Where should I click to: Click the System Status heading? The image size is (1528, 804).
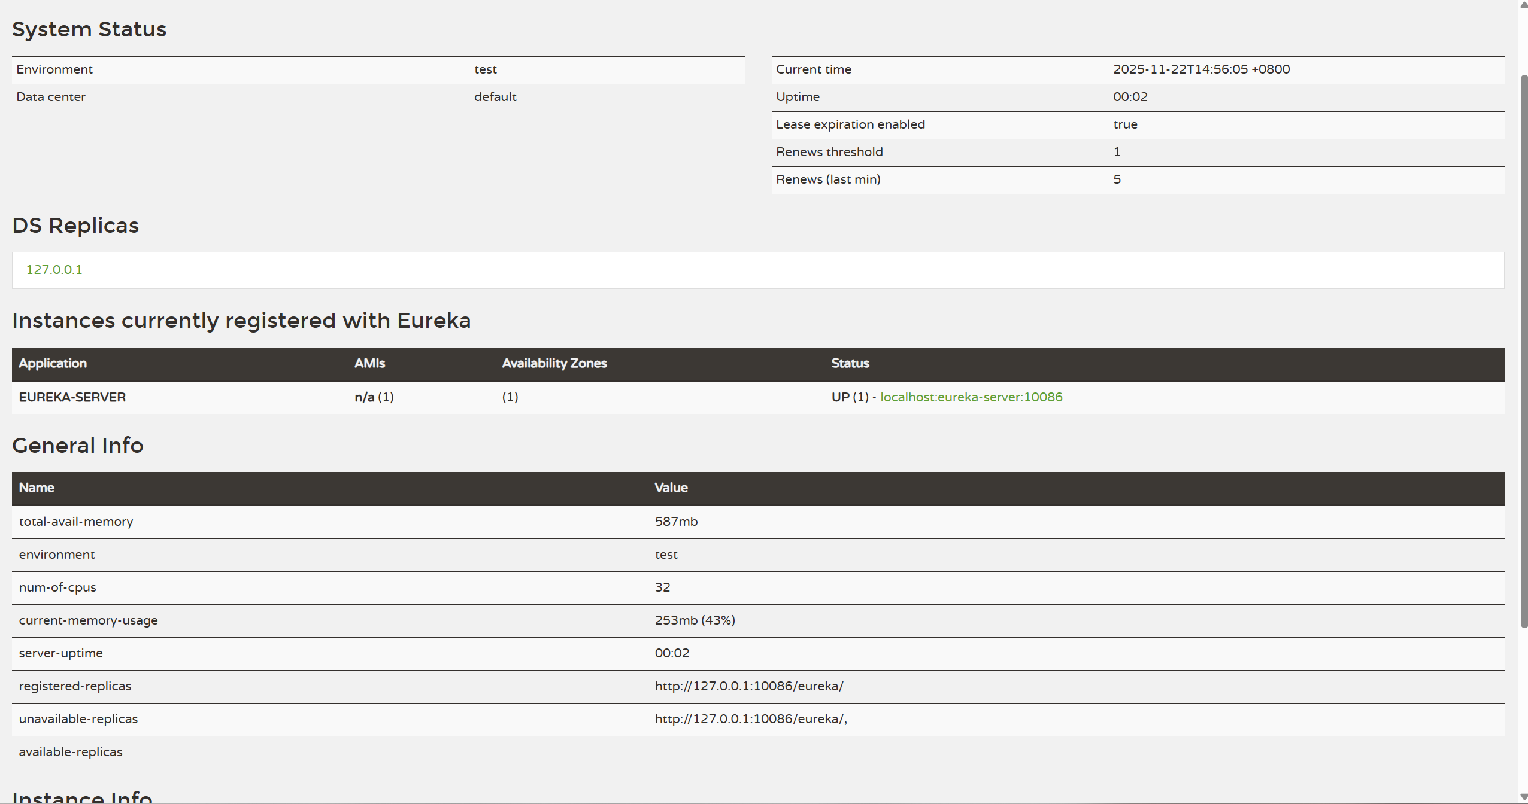point(89,29)
